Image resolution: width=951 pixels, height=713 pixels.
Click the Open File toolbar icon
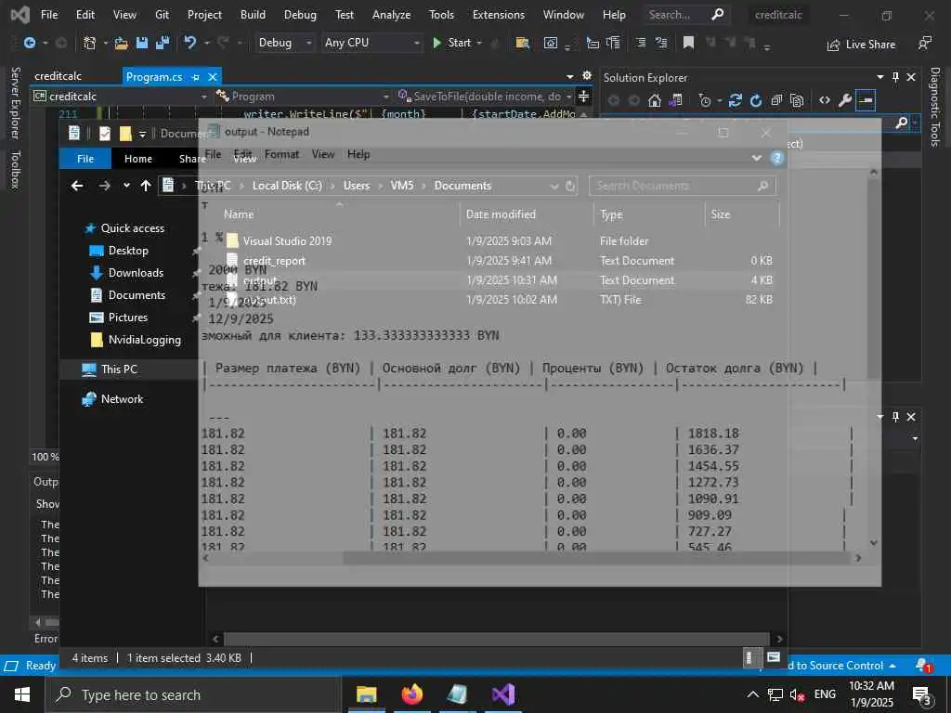[122, 43]
